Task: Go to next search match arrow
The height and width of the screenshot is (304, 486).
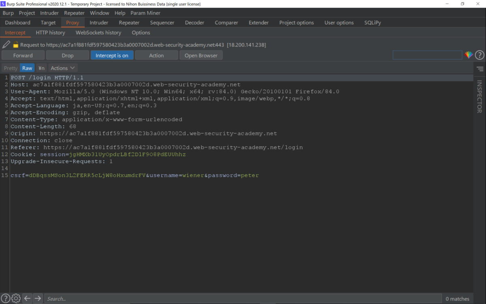Action: pos(38,298)
